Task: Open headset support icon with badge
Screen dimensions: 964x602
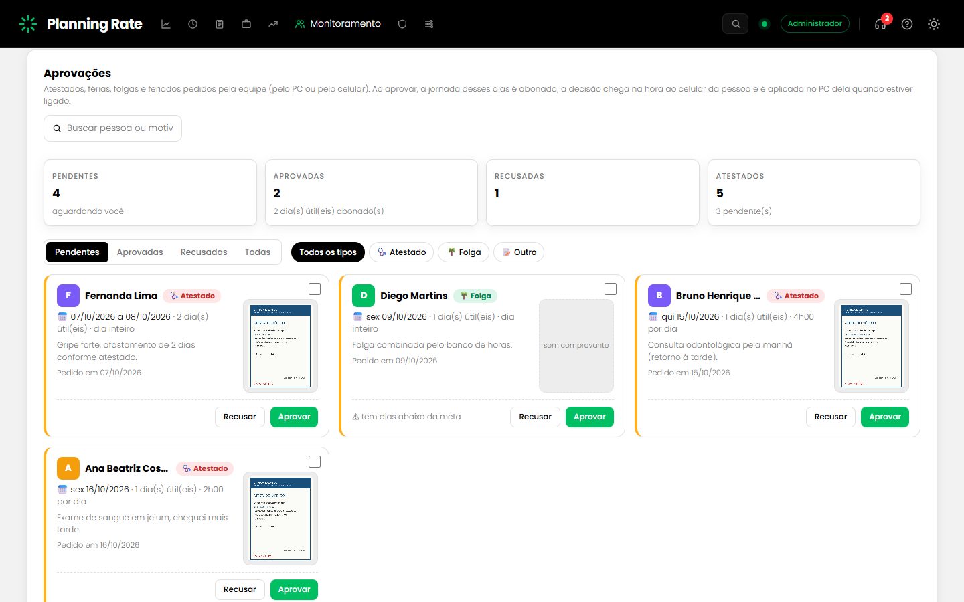Action: [x=880, y=24]
